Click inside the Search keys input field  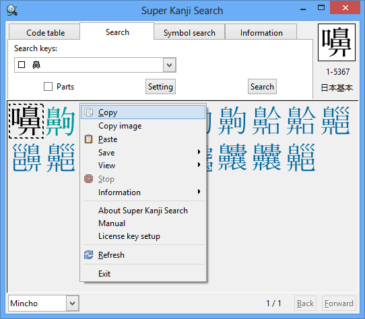89,65
